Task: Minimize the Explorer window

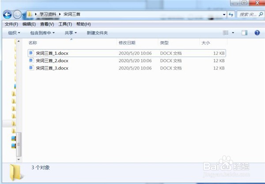Action: 235,3
